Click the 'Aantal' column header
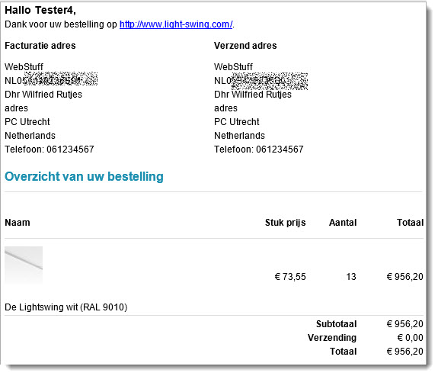 click(x=343, y=223)
